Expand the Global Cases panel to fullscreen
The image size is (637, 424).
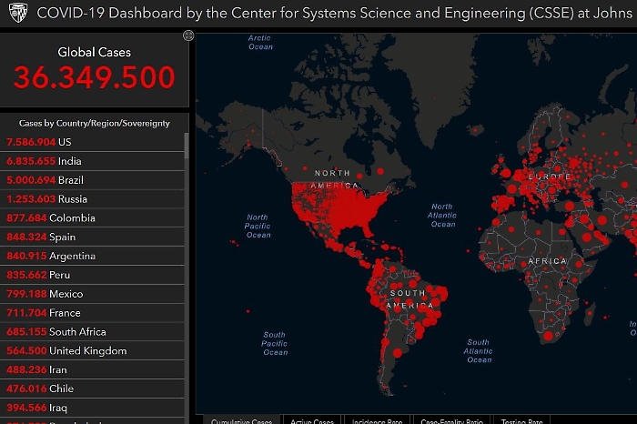pos(188,35)
